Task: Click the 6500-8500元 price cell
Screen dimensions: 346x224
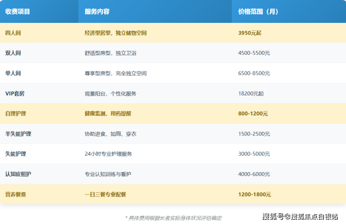Action: 254,73
